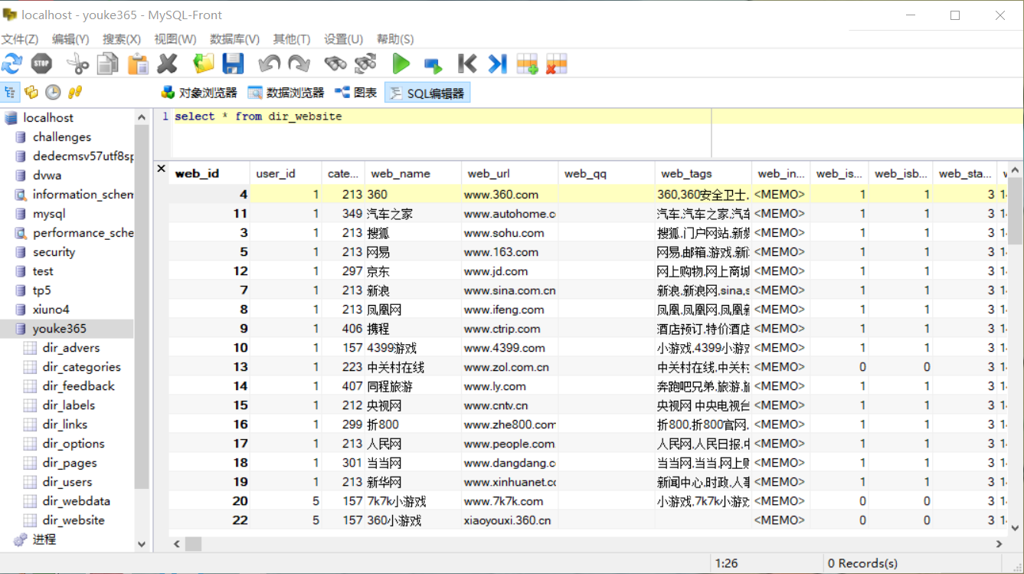Open the 数据库(V) menu

coord(234,39)
